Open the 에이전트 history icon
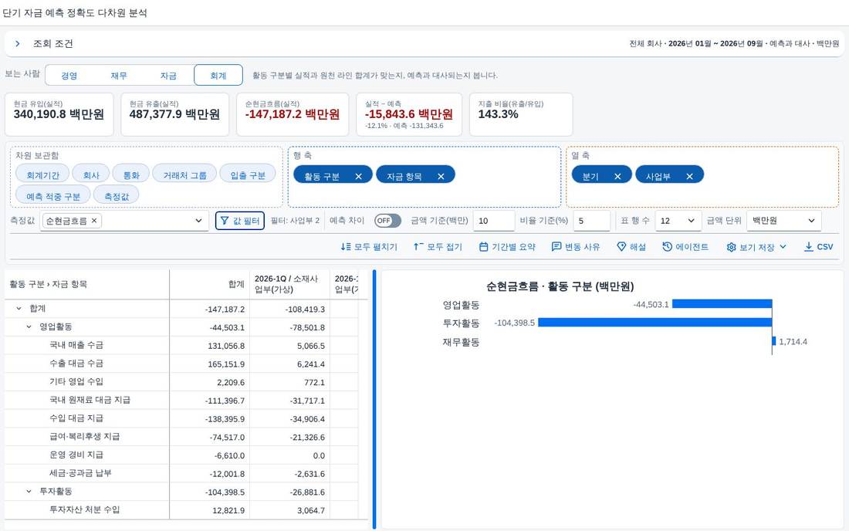 click(667, 247)
